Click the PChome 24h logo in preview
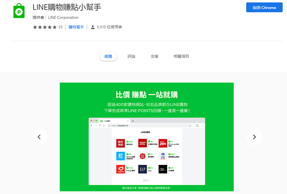Screen dimensions: 287x194 163,143
